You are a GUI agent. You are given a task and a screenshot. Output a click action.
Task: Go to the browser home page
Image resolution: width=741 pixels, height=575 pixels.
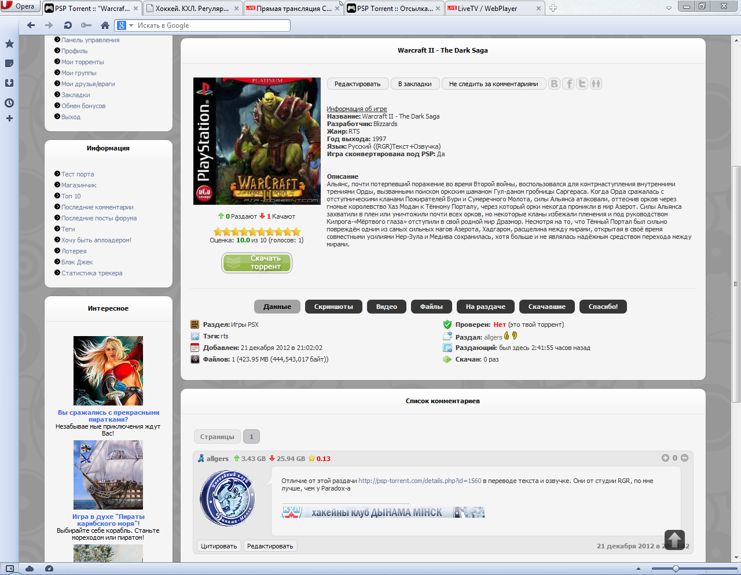click(x=105, y=25)
